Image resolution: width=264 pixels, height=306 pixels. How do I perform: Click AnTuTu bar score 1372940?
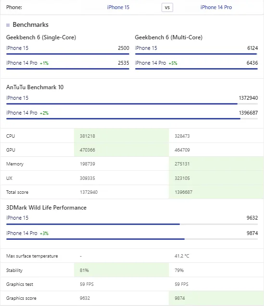[248, 98]
